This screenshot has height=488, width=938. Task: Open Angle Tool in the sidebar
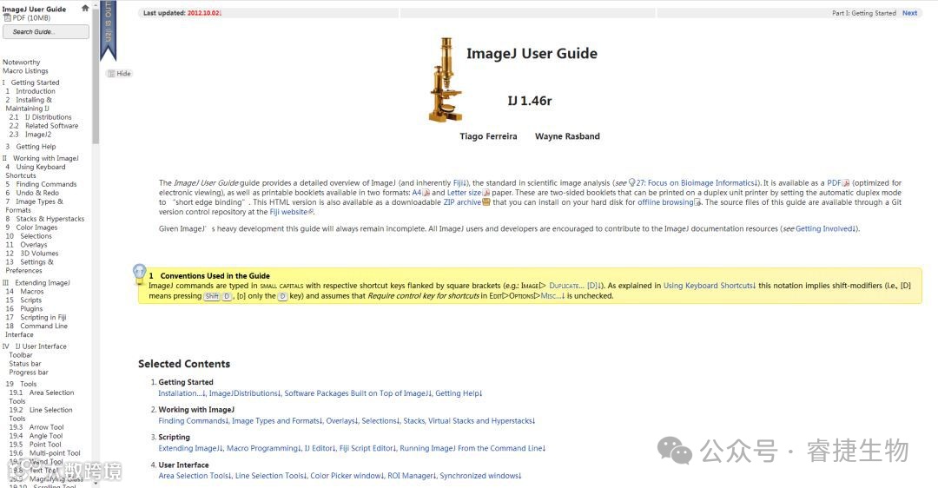tap(46, 436)
